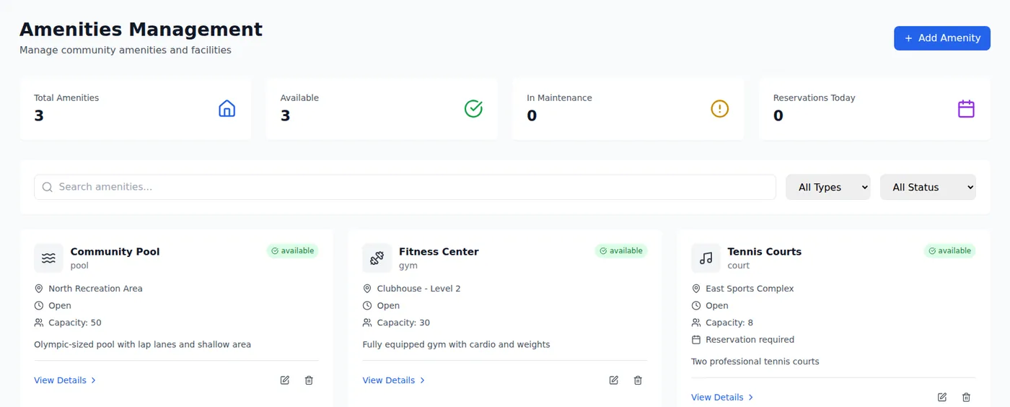The width and height of the screenshot is (1010, 407).
Task: Click the clock icon in Community Pool card
Action: 39,306
